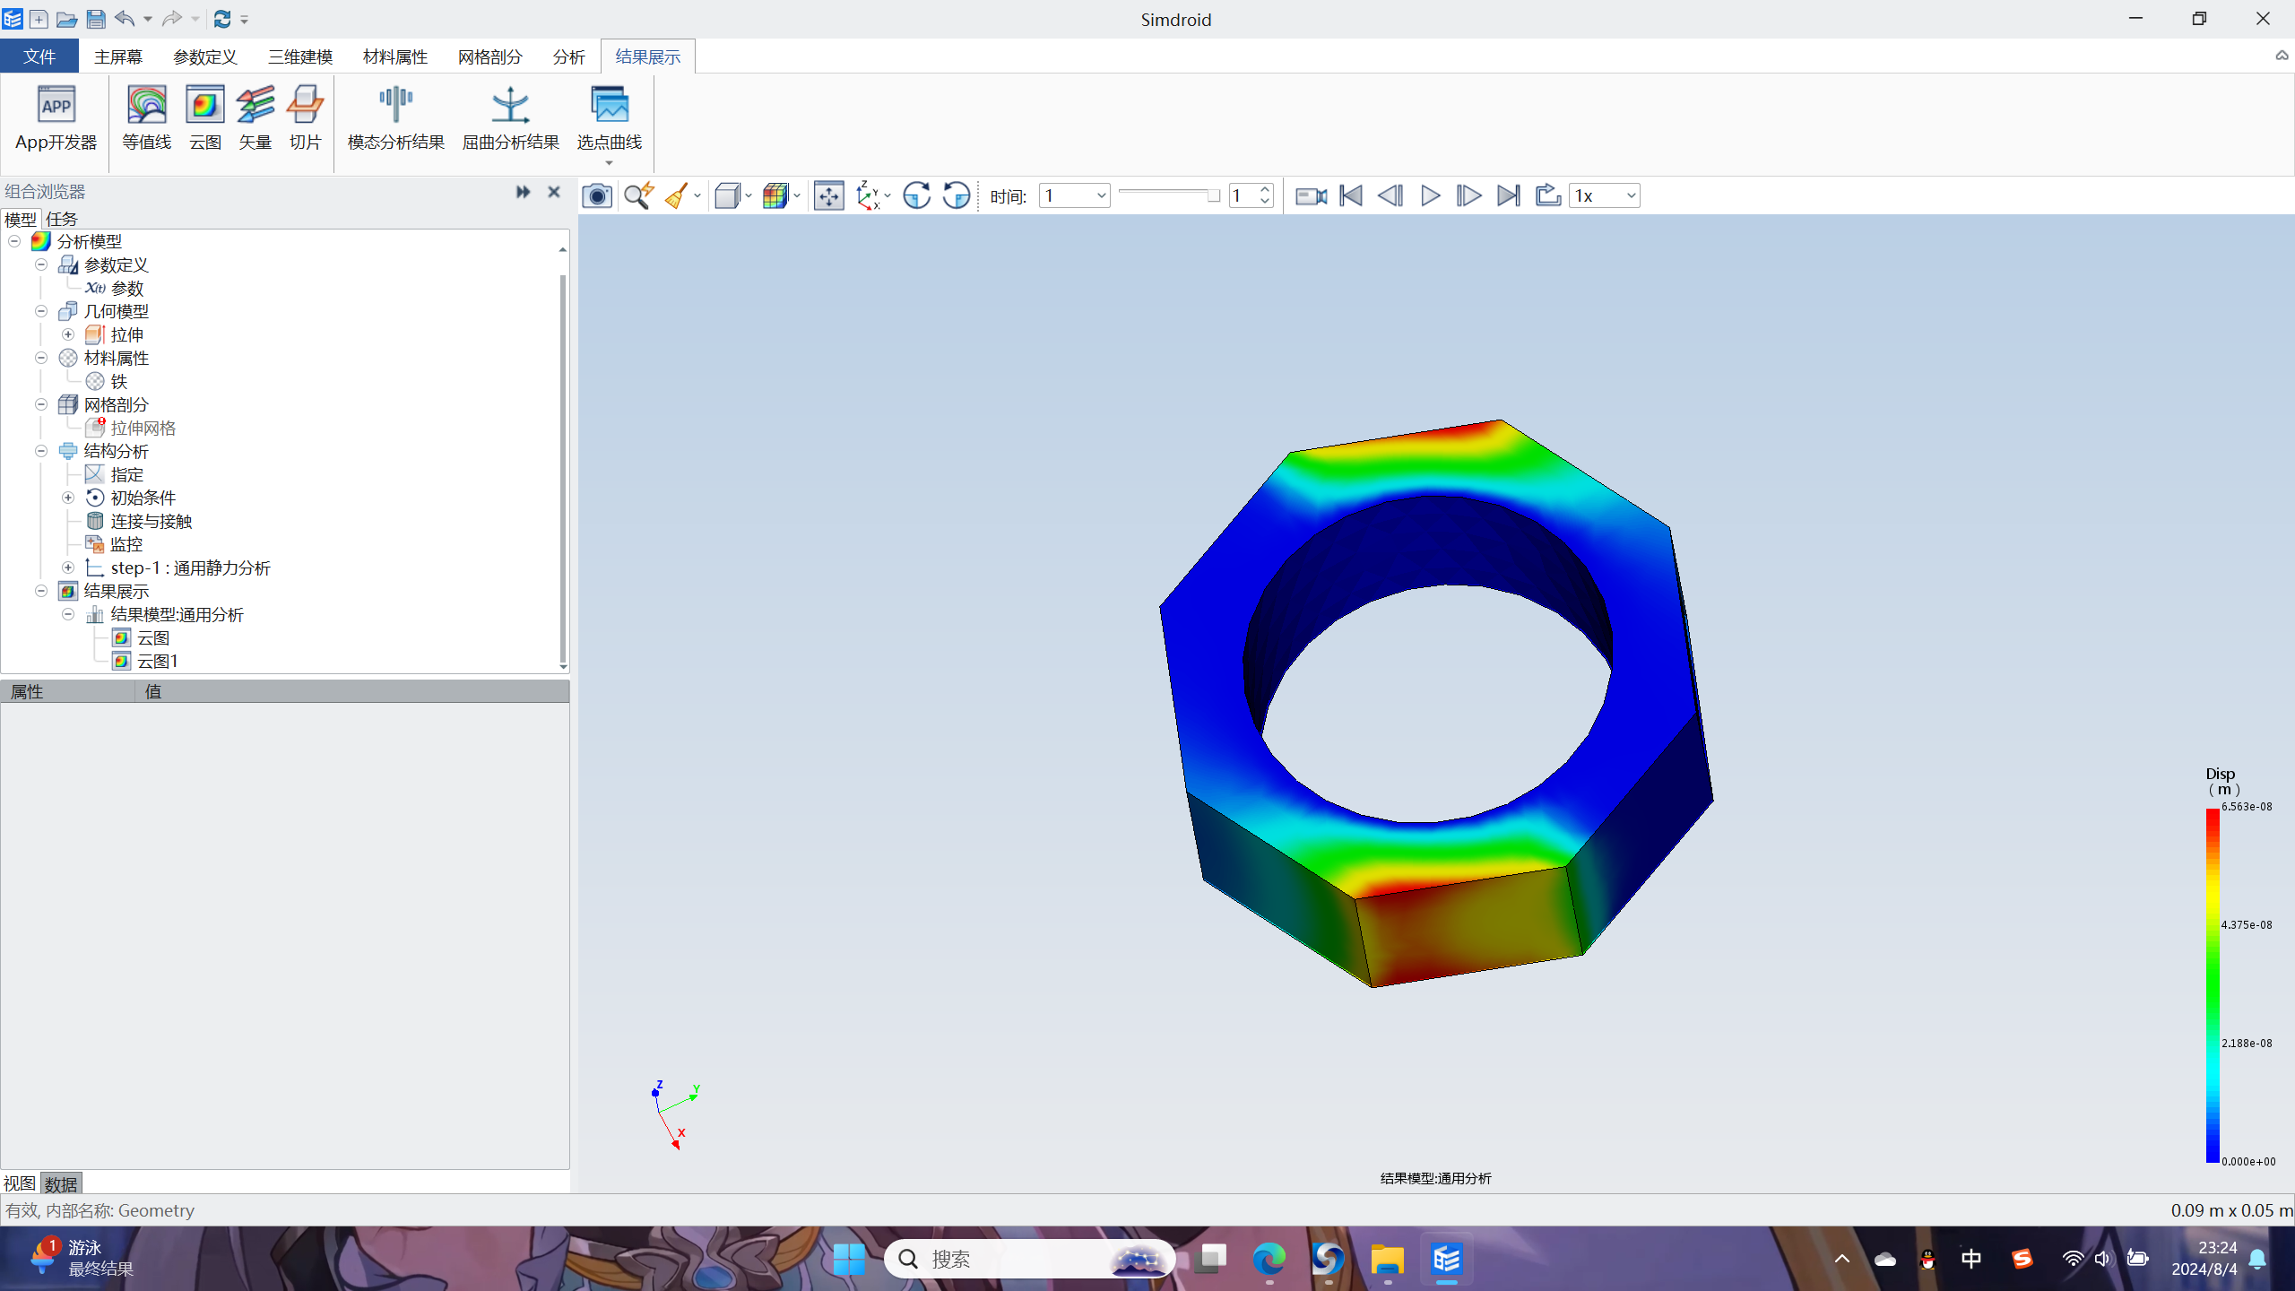The height and width of the screenshot is (1291, 2295).
Task: Switch to the 网格剖分 ribbon tab
Action: coord(489,56)
